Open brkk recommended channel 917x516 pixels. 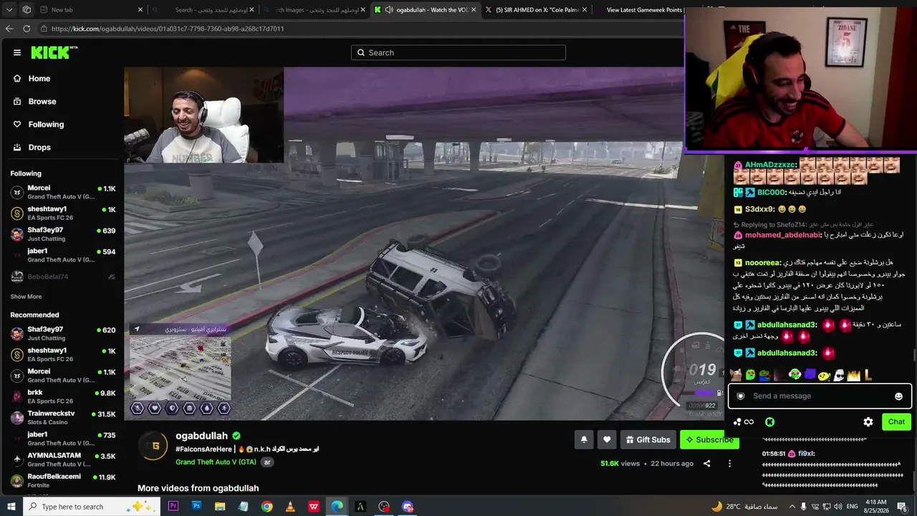pyautogui.click(x=63, y=396)
